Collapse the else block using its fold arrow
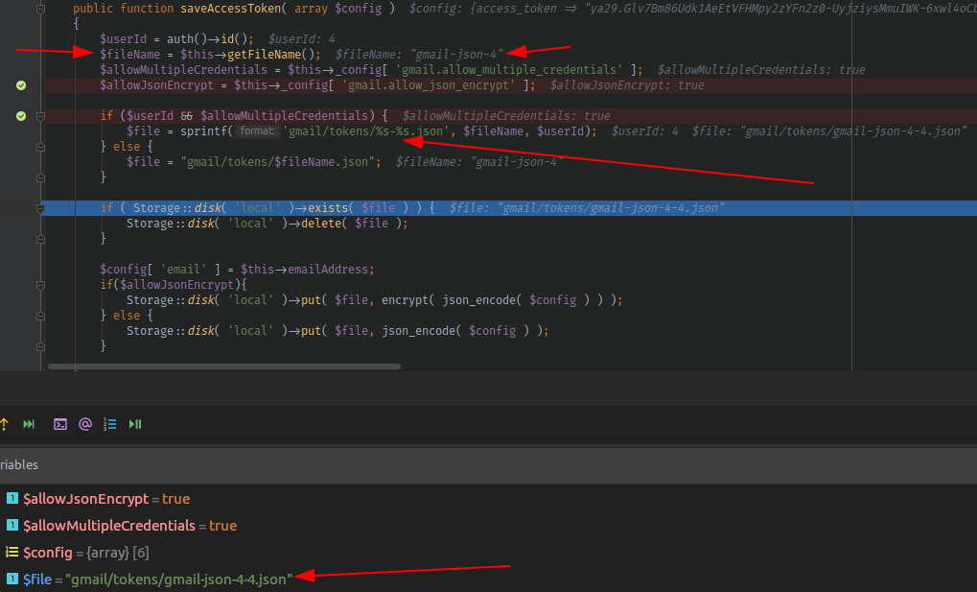This screenshot has width=977, height=592. point(39,146)
